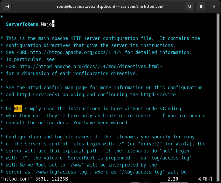Image resolution: width=221 pixels, height=183 pixels.
Task: Click the 'directives.html>' URL line
Action: point(84,66)
